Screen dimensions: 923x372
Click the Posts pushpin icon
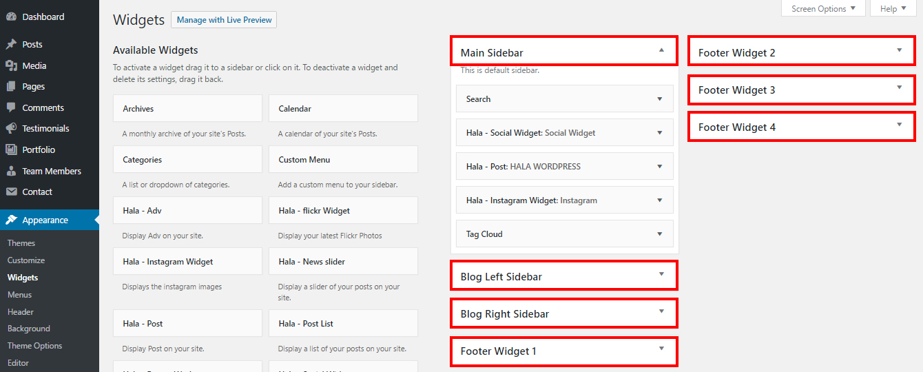[x=11, y=44]
